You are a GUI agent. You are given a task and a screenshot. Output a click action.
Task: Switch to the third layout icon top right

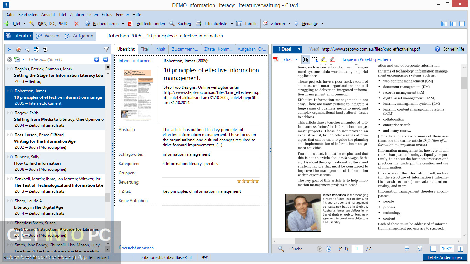[462, 24]
